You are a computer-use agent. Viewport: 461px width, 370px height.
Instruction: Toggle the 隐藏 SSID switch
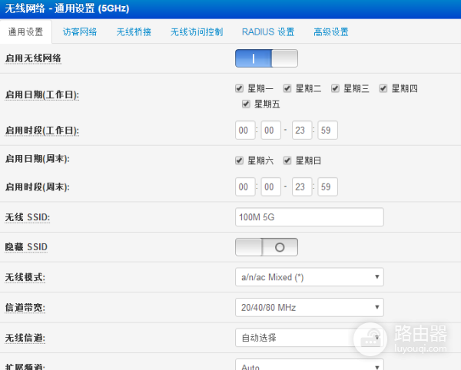coord(266,246)
